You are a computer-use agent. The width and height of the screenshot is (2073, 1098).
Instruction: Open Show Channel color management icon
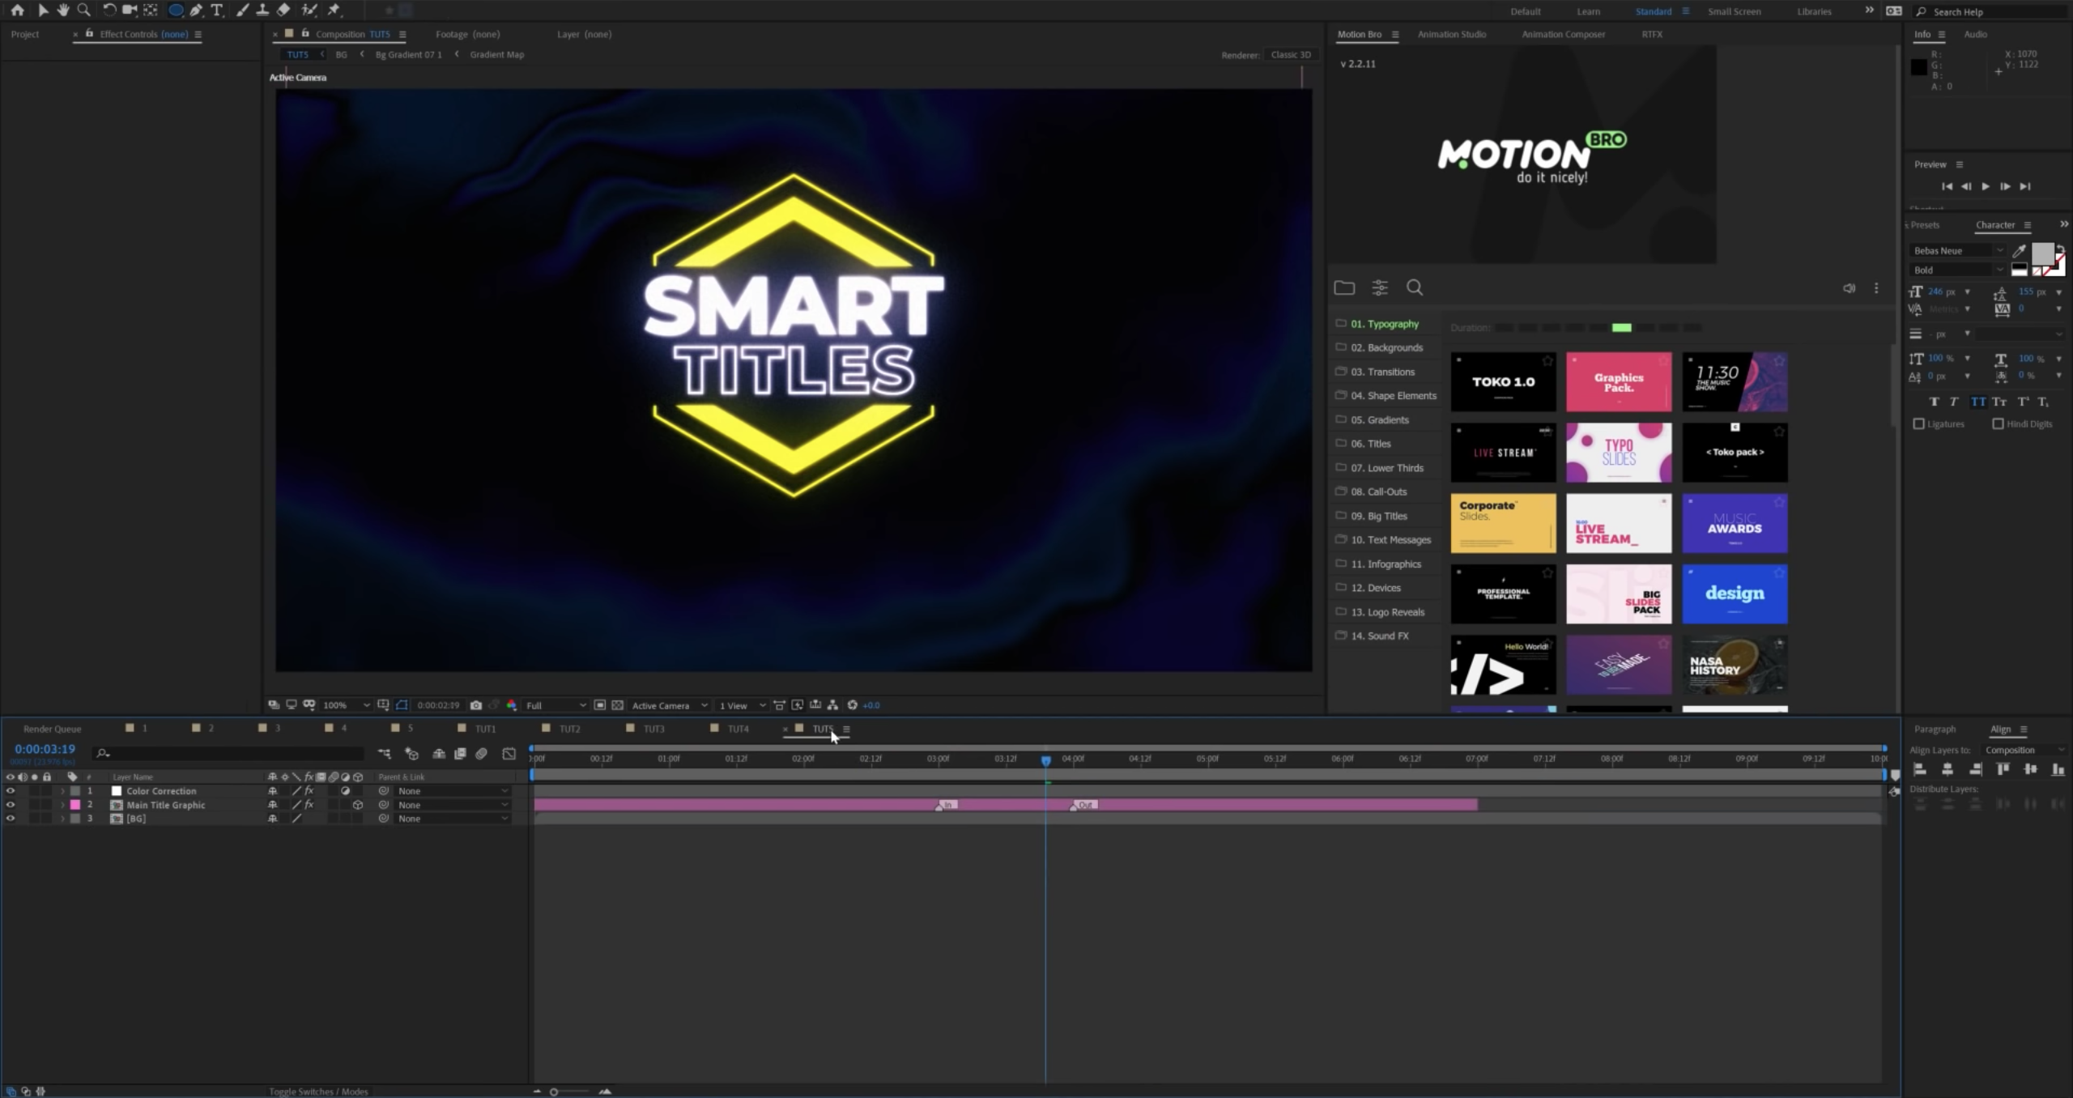(x=512, y=705)
